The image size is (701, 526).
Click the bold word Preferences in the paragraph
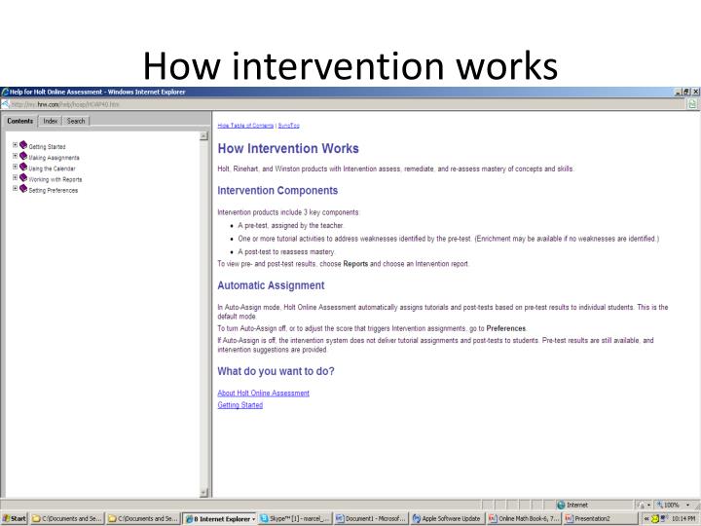point(506,328)
